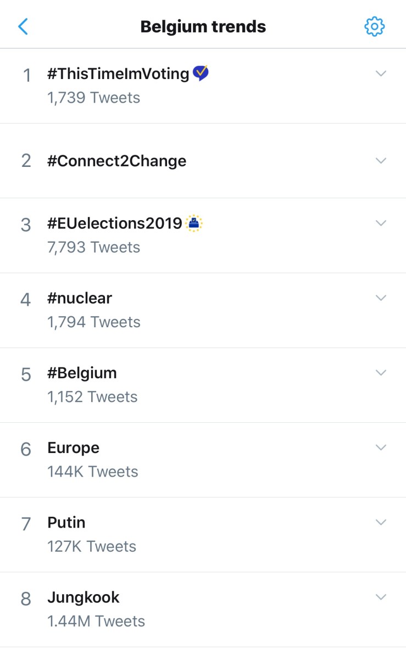Open the #ThisTimeImVoting hashtag
406x649 pixels.
118,74
